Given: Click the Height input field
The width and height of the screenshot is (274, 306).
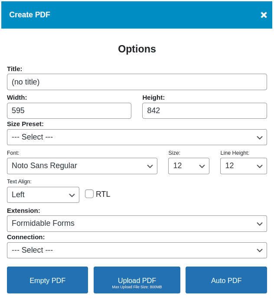Looking at the screenshot, I should [204, 111].
